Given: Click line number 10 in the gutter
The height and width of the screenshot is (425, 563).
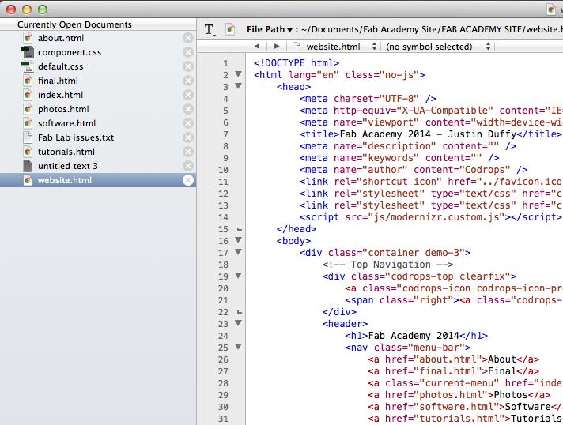Looking at the screenshot, I should 223,170.
